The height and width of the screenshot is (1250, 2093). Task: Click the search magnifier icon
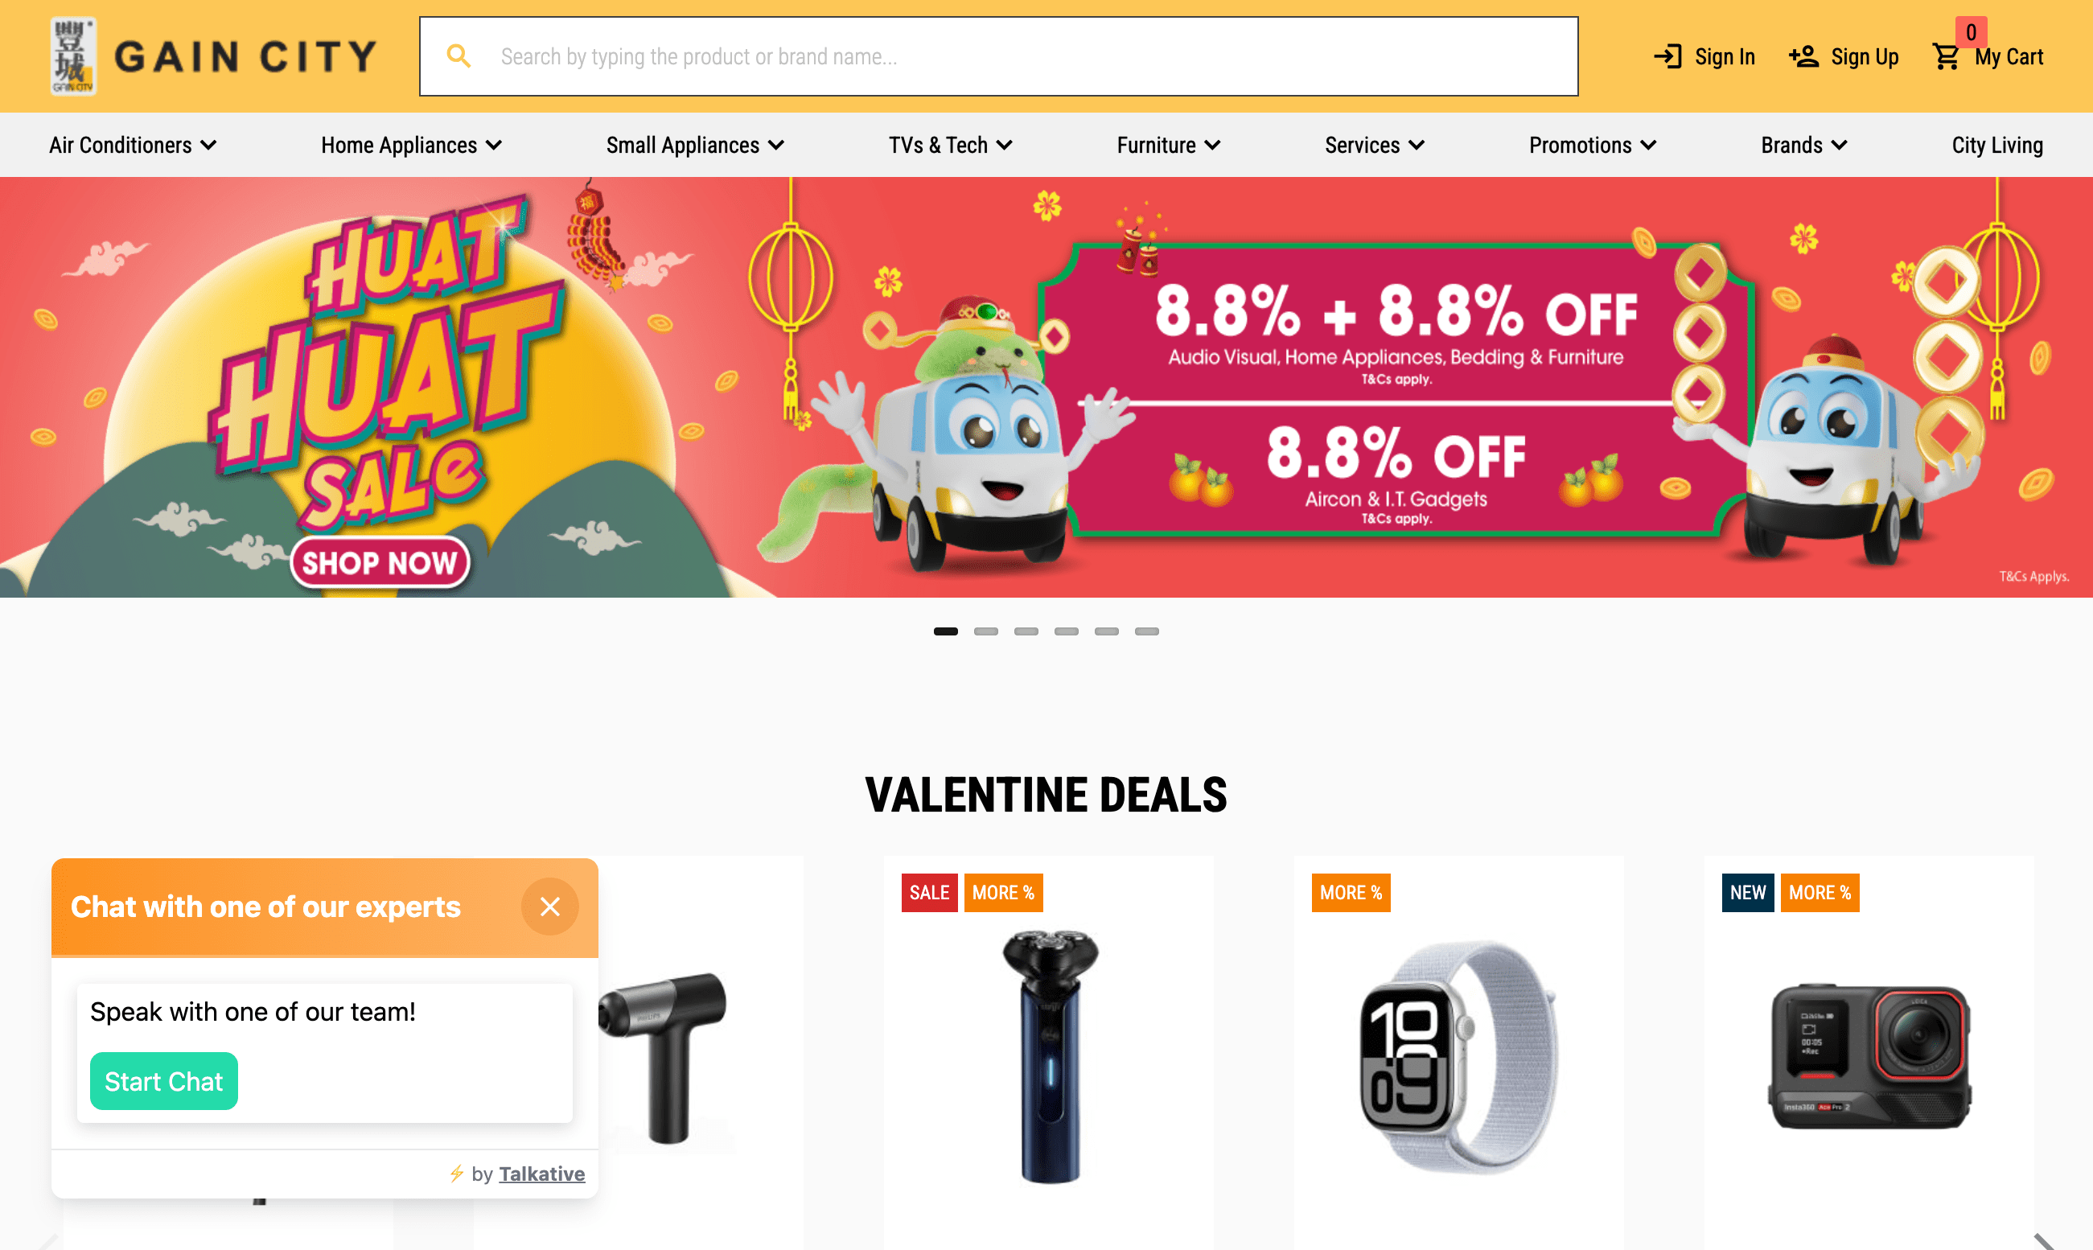click(x=458, y=56)
